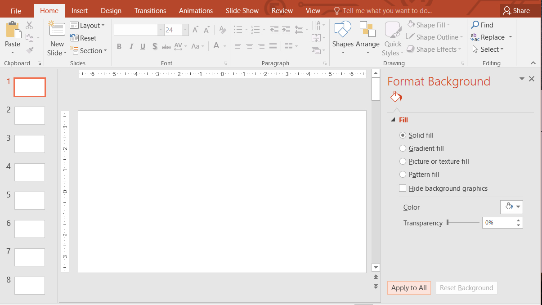
Task: Click the Find magnifier icon
Action: pos(475,25)
